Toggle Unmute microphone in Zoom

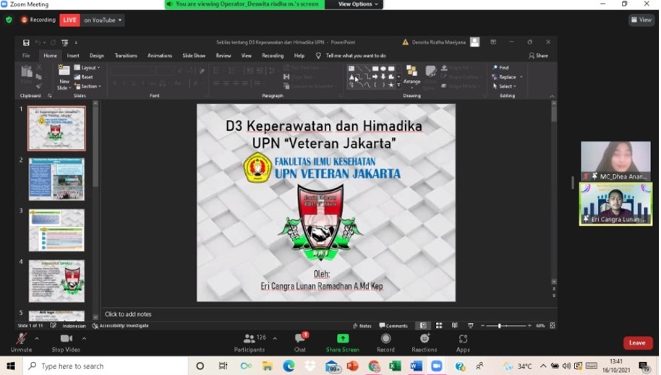click(21, 342)
